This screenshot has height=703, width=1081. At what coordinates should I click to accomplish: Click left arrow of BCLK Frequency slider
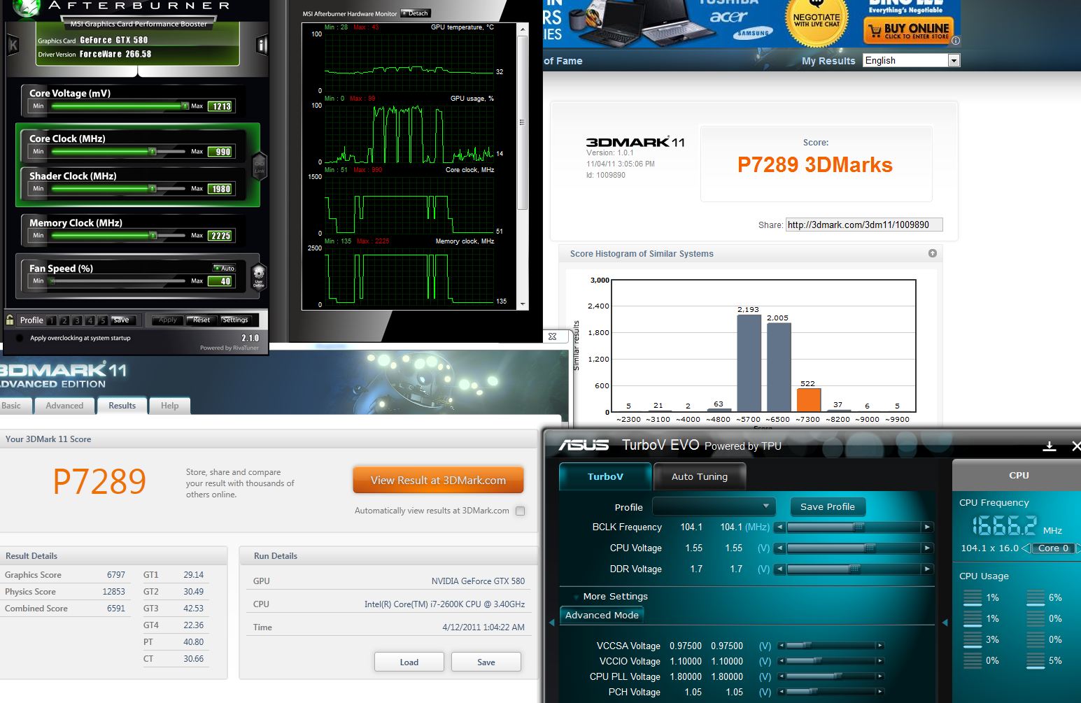point(779,527)
